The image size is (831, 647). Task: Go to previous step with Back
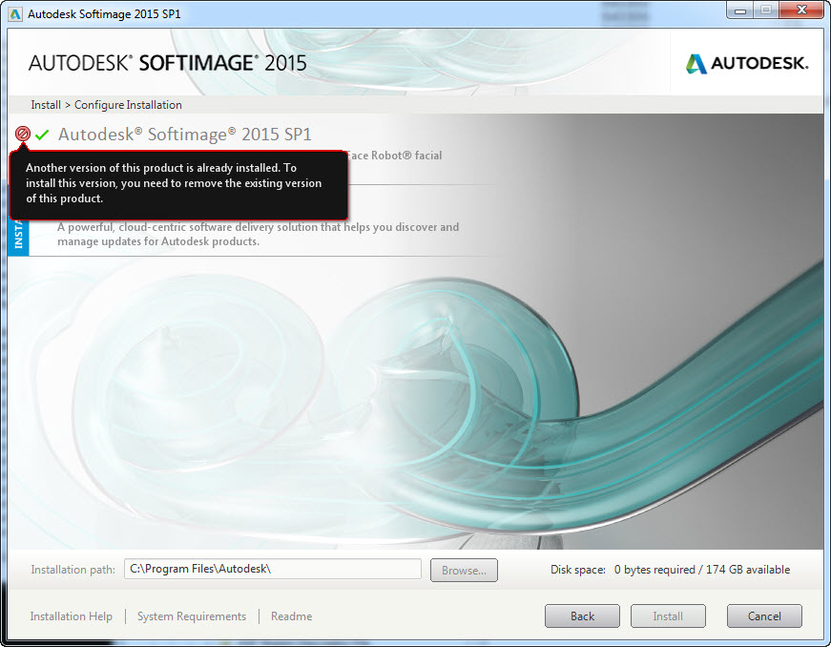point(582,616)
